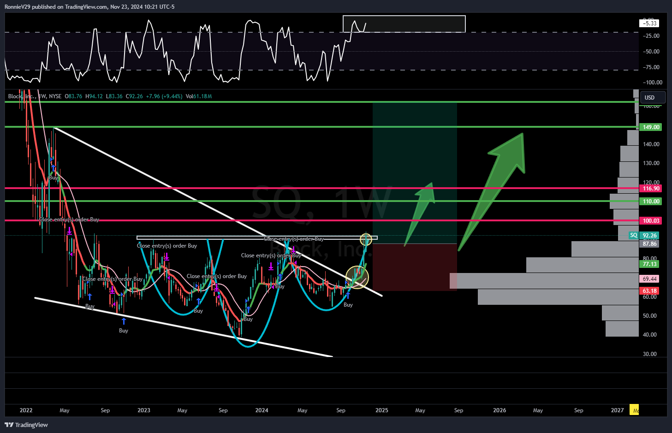This screenshot has height=433, width=672.
Task: Click the low value L83.36
Action: coord(114,96)
